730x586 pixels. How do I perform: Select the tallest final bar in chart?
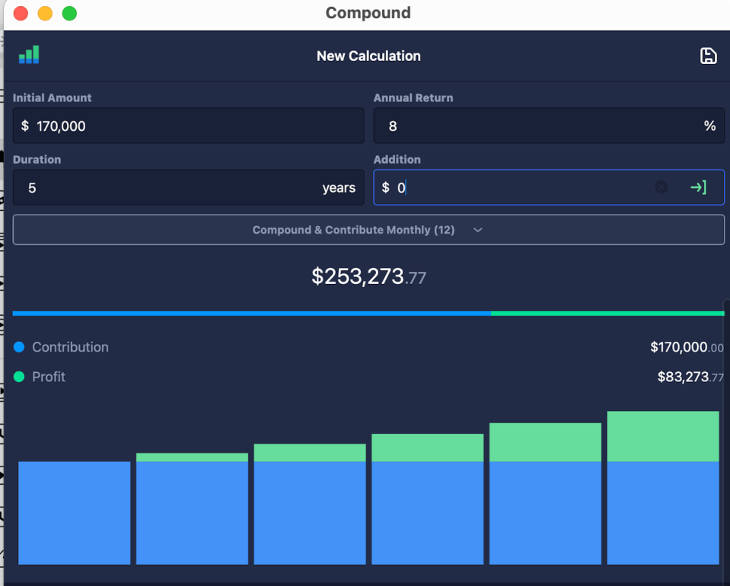pyautogui.click(x=663, y=487)
